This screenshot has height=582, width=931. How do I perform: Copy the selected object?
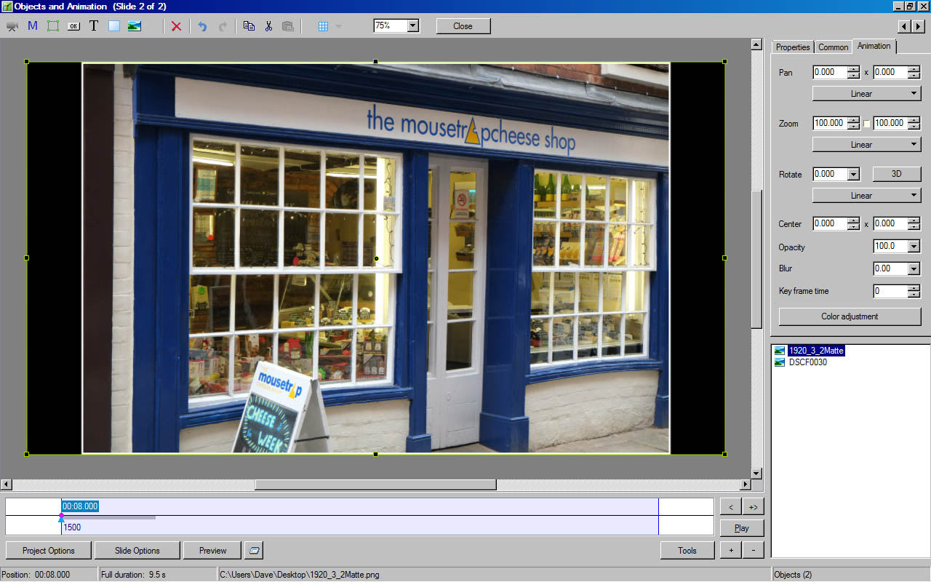tap(249, 26)
